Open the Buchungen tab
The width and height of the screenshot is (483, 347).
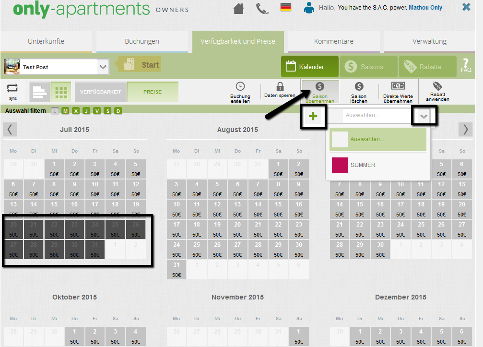click(142, 41)
